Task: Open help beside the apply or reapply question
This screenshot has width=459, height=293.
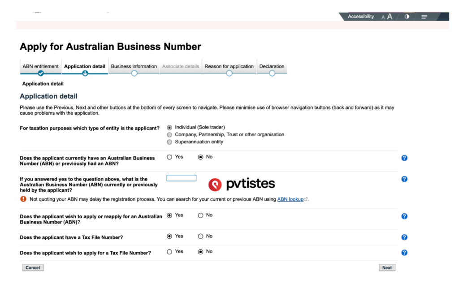Action: (x=404, y=216)
